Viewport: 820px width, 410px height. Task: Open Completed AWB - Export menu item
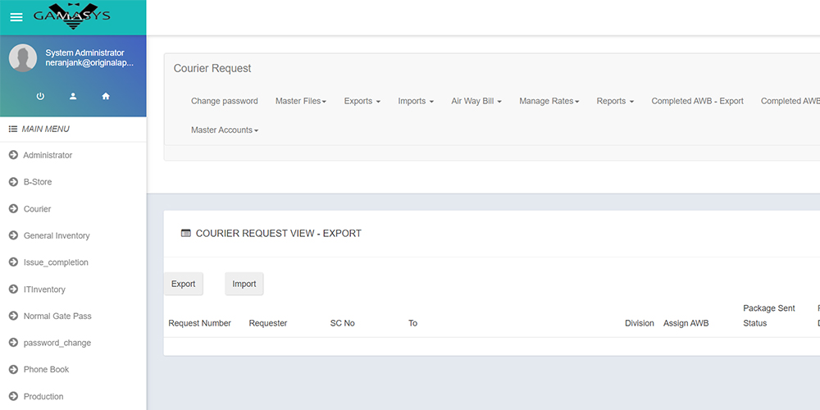click(697, 102)
